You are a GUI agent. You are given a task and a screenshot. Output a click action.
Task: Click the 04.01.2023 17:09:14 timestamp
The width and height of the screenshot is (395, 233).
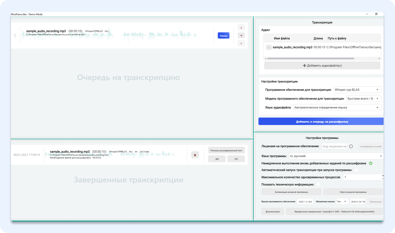[27, 155]
